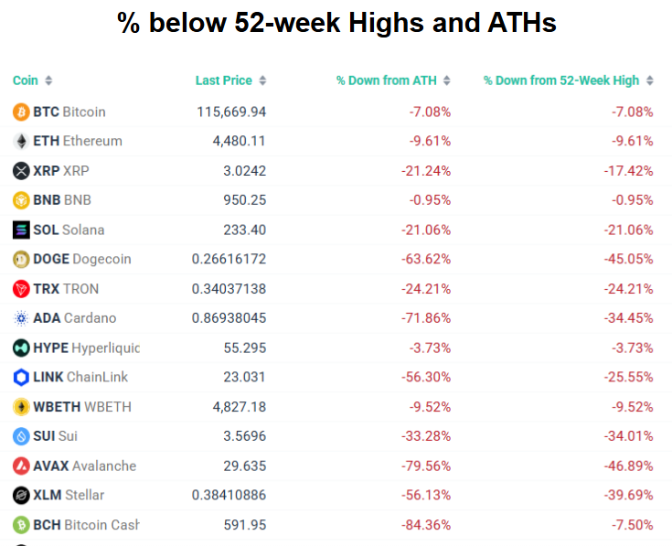672x546 pixels.
Task: Click the Avalanche logo icon
Action: 21,466
